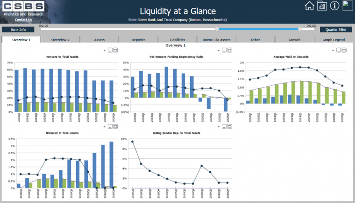Open the chart report icon in header
Image resolution: width=355 pixels, height=203 pixels.
tap(322, 6)
